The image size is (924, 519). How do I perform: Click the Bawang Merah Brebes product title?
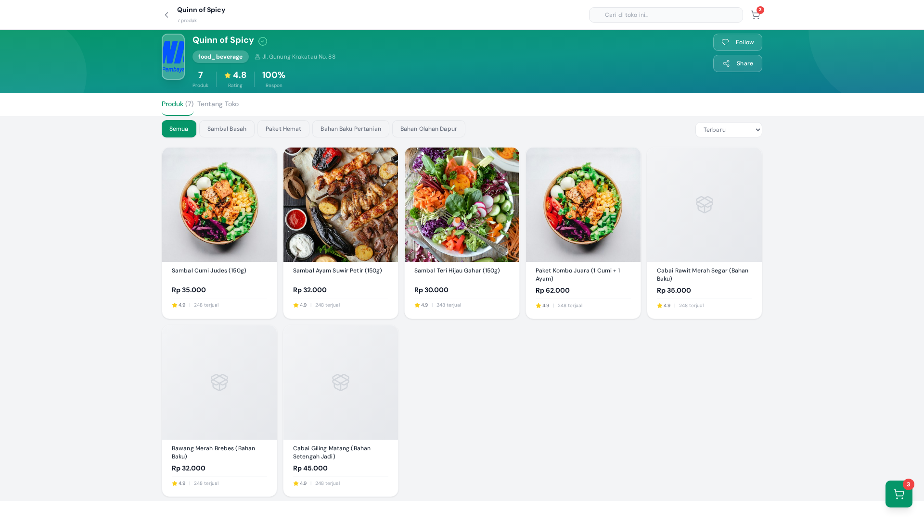tap(214, 453)
